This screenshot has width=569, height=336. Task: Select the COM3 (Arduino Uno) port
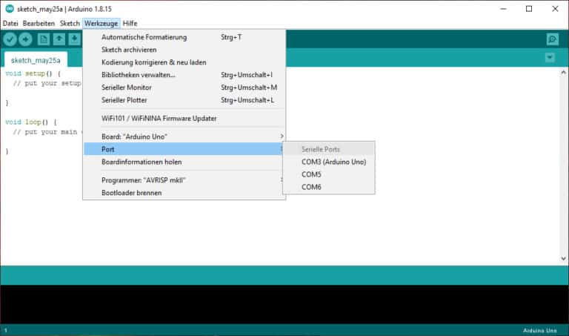coord(333,162)
